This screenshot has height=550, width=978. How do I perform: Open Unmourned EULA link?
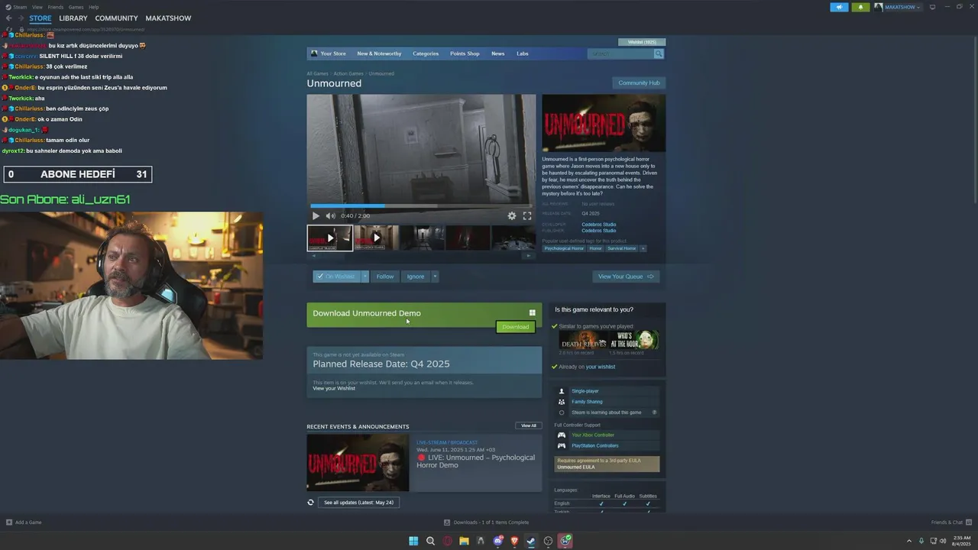point(575,467)
